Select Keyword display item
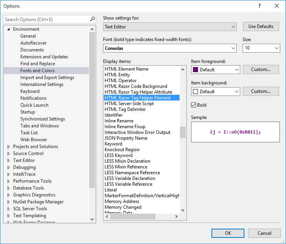 tap(113, 144)
